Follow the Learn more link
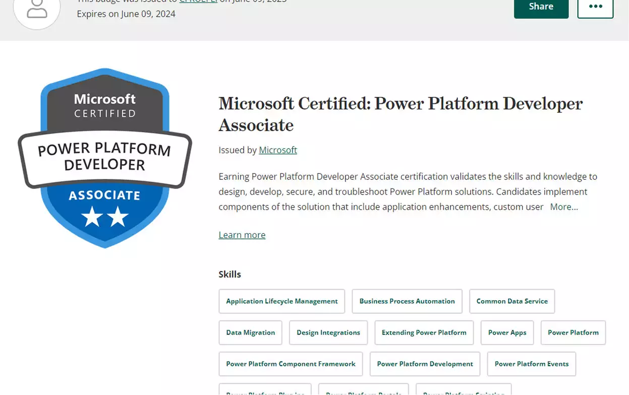This screenshot has height=395, width=629. (242, 235)
